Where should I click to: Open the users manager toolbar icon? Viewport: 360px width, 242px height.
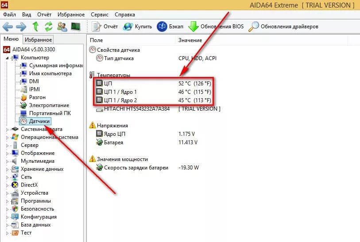62,27
